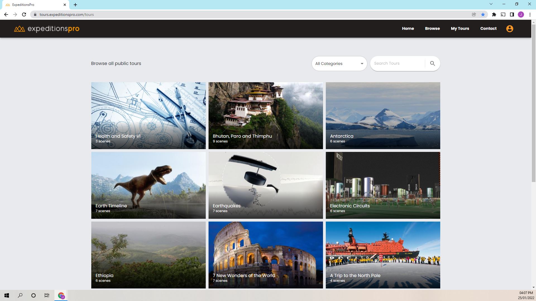
Task: Open Browse in navigation
Action: 432,28
